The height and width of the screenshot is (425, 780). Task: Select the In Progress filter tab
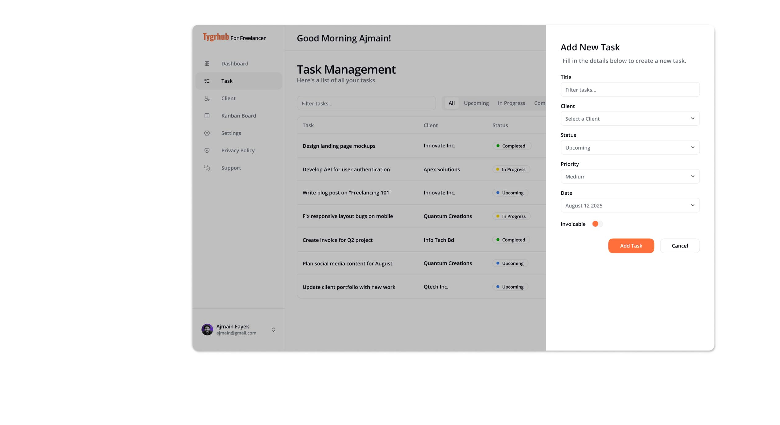click(x=511, y=103)
